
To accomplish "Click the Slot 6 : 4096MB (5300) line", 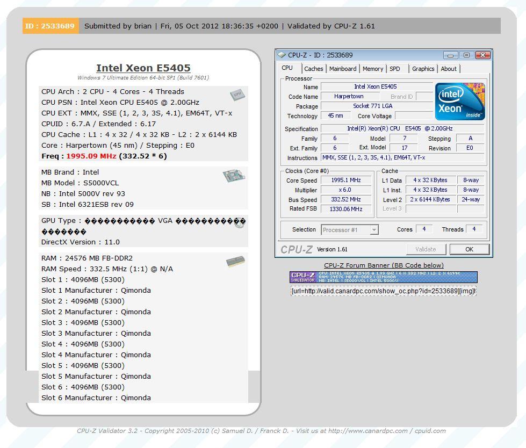I will 83,387.
